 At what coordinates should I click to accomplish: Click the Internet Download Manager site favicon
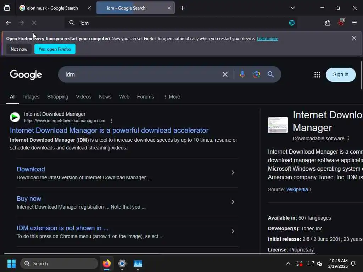(x=15, y=117)
